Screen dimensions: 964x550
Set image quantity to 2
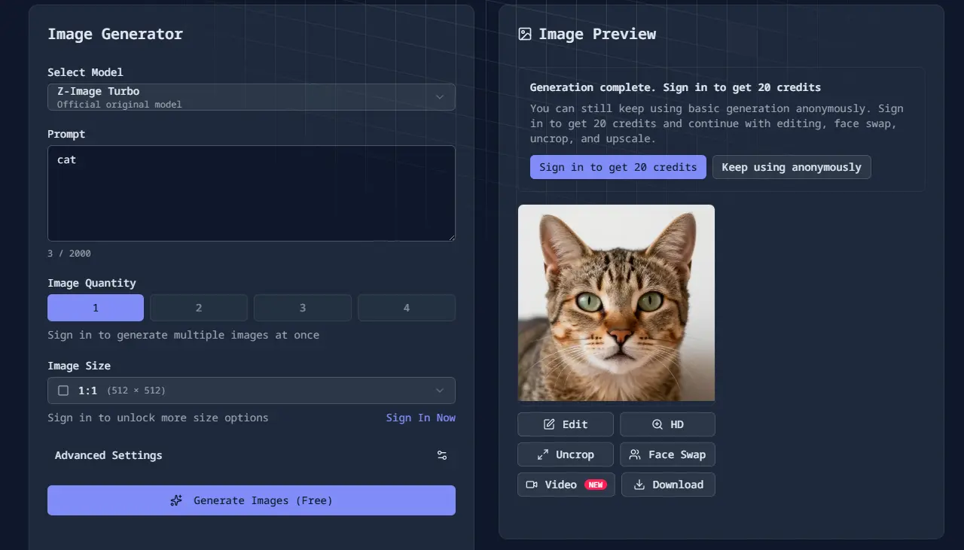pos(199,308)
